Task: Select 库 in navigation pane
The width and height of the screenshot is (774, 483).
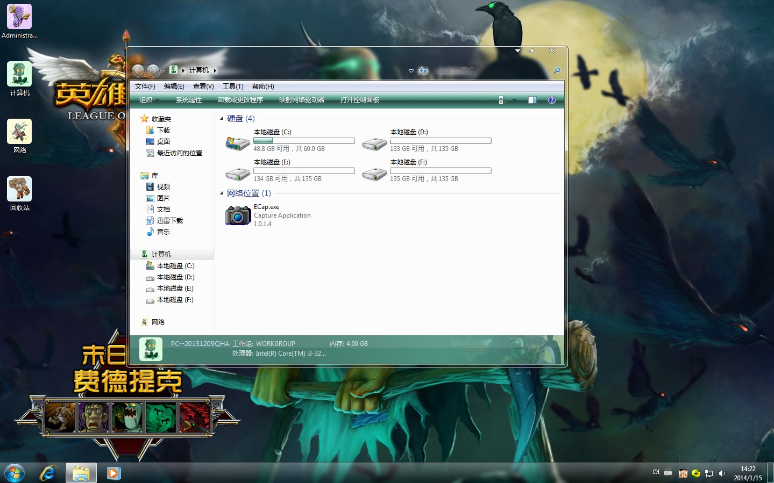Action: point(149,176)
